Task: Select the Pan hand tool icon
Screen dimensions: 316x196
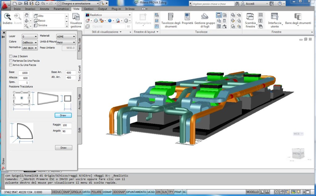Action: pos(27,15)
